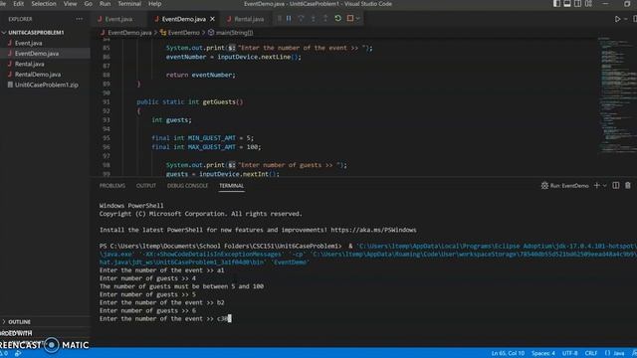Run the Java file using play icon
This screenshot has height=358, width=637.
pyautogui.click(x=617, y=19)
